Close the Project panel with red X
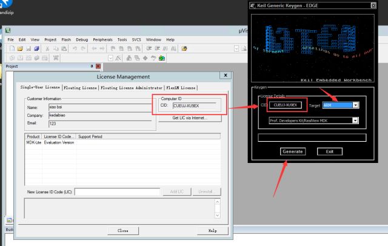This screenshot has height=246, width=388. (98, 66)
